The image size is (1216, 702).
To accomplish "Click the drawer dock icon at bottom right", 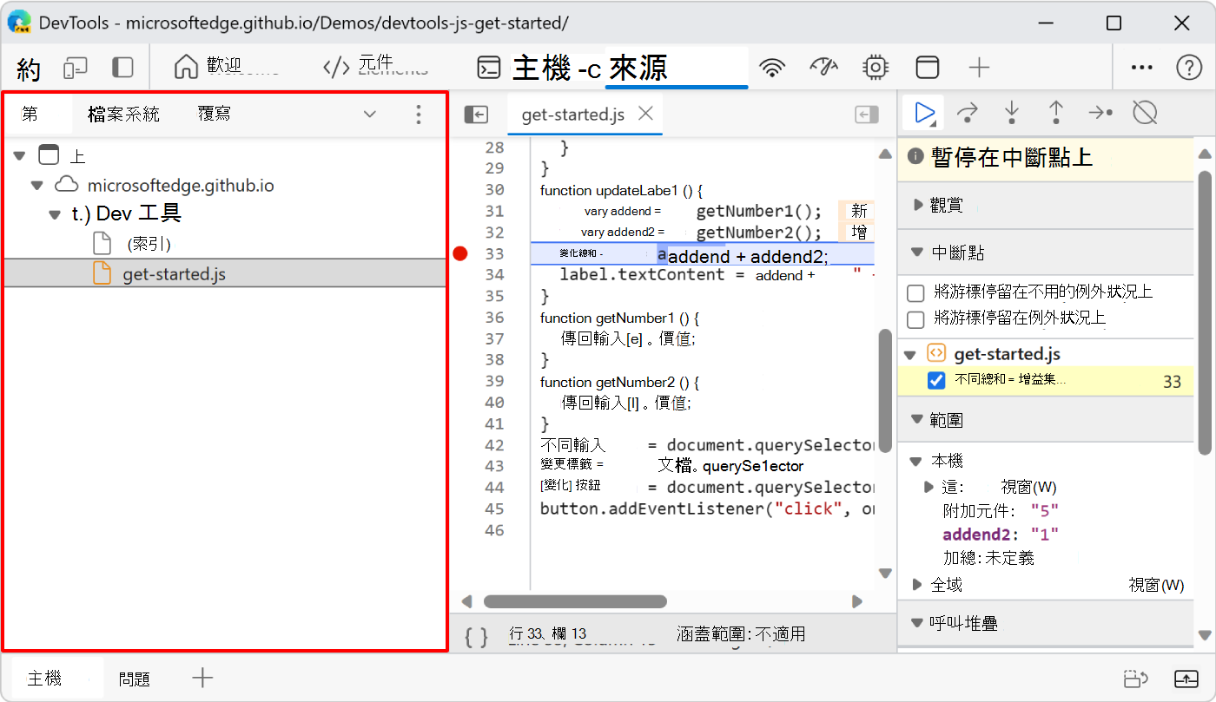I will (x=1136, y=679).
